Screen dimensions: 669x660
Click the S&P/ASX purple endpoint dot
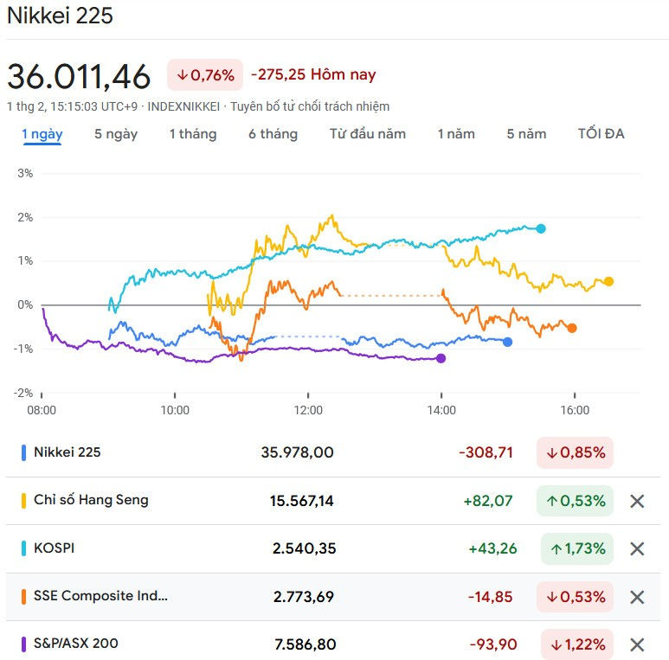(441, 358)
